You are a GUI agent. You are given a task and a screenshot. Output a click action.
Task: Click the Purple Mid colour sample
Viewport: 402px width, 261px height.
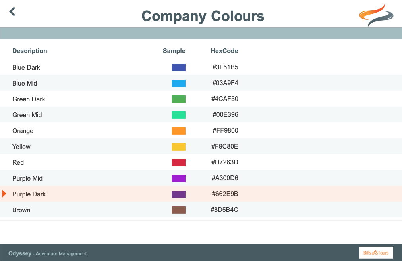pos(178,179)
